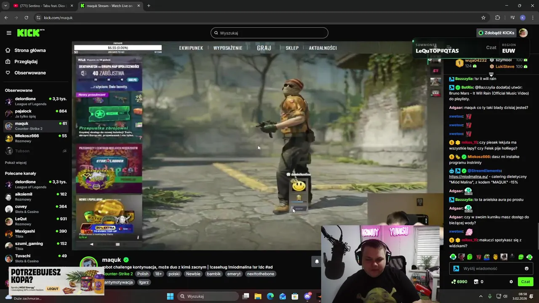Click the stream notification bell icon
This screenshot has height=303, width=539.
[x=317, y=261]
